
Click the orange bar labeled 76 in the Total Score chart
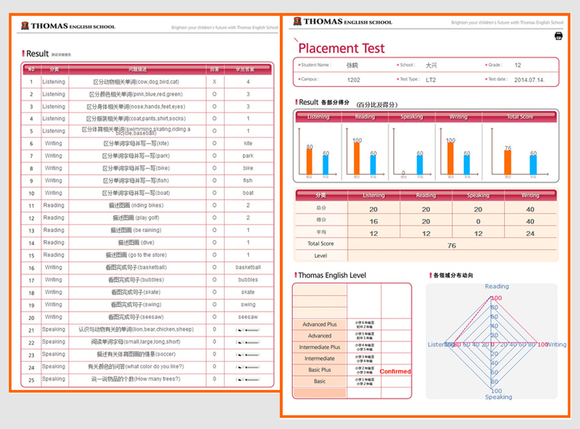pos(508,162)
